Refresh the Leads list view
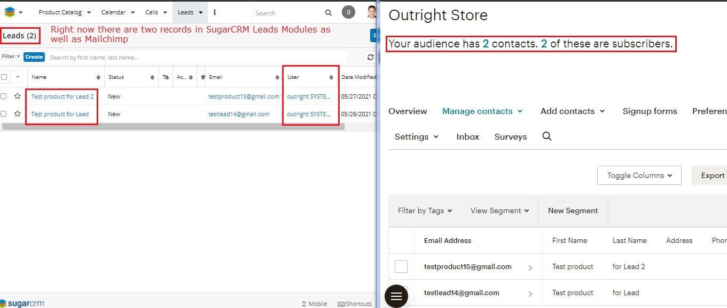 click(370, 57)
